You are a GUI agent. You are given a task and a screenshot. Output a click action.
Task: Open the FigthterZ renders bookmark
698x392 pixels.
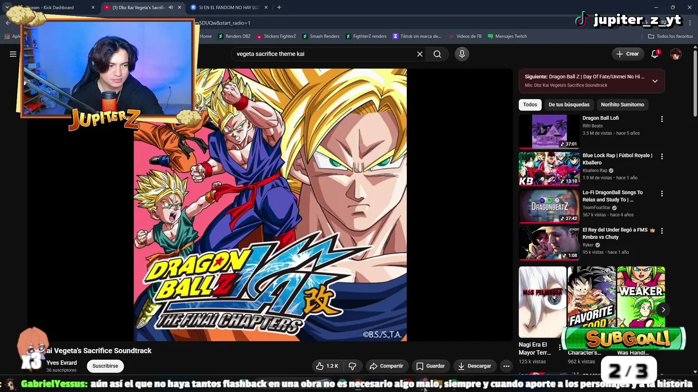pos(366,36)
